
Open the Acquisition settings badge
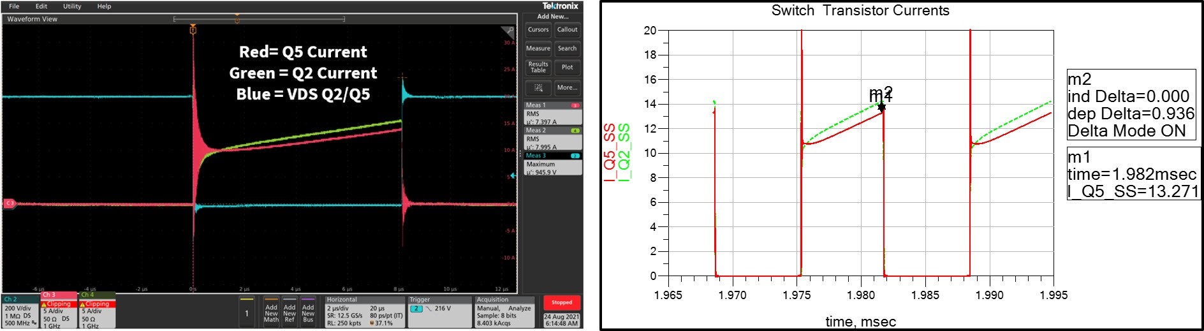504,312
